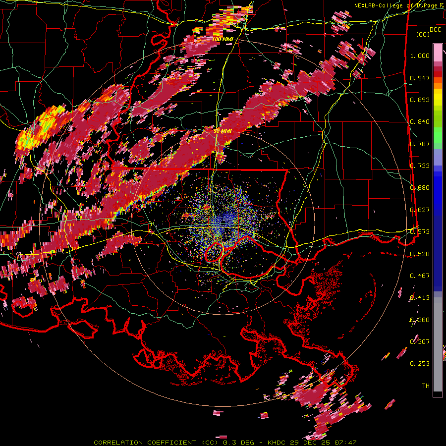Click the 0.307 scale value

pos(420,342)
